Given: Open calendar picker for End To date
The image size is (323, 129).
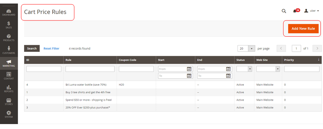Looking at the screenshot, I should coord(228,76).
